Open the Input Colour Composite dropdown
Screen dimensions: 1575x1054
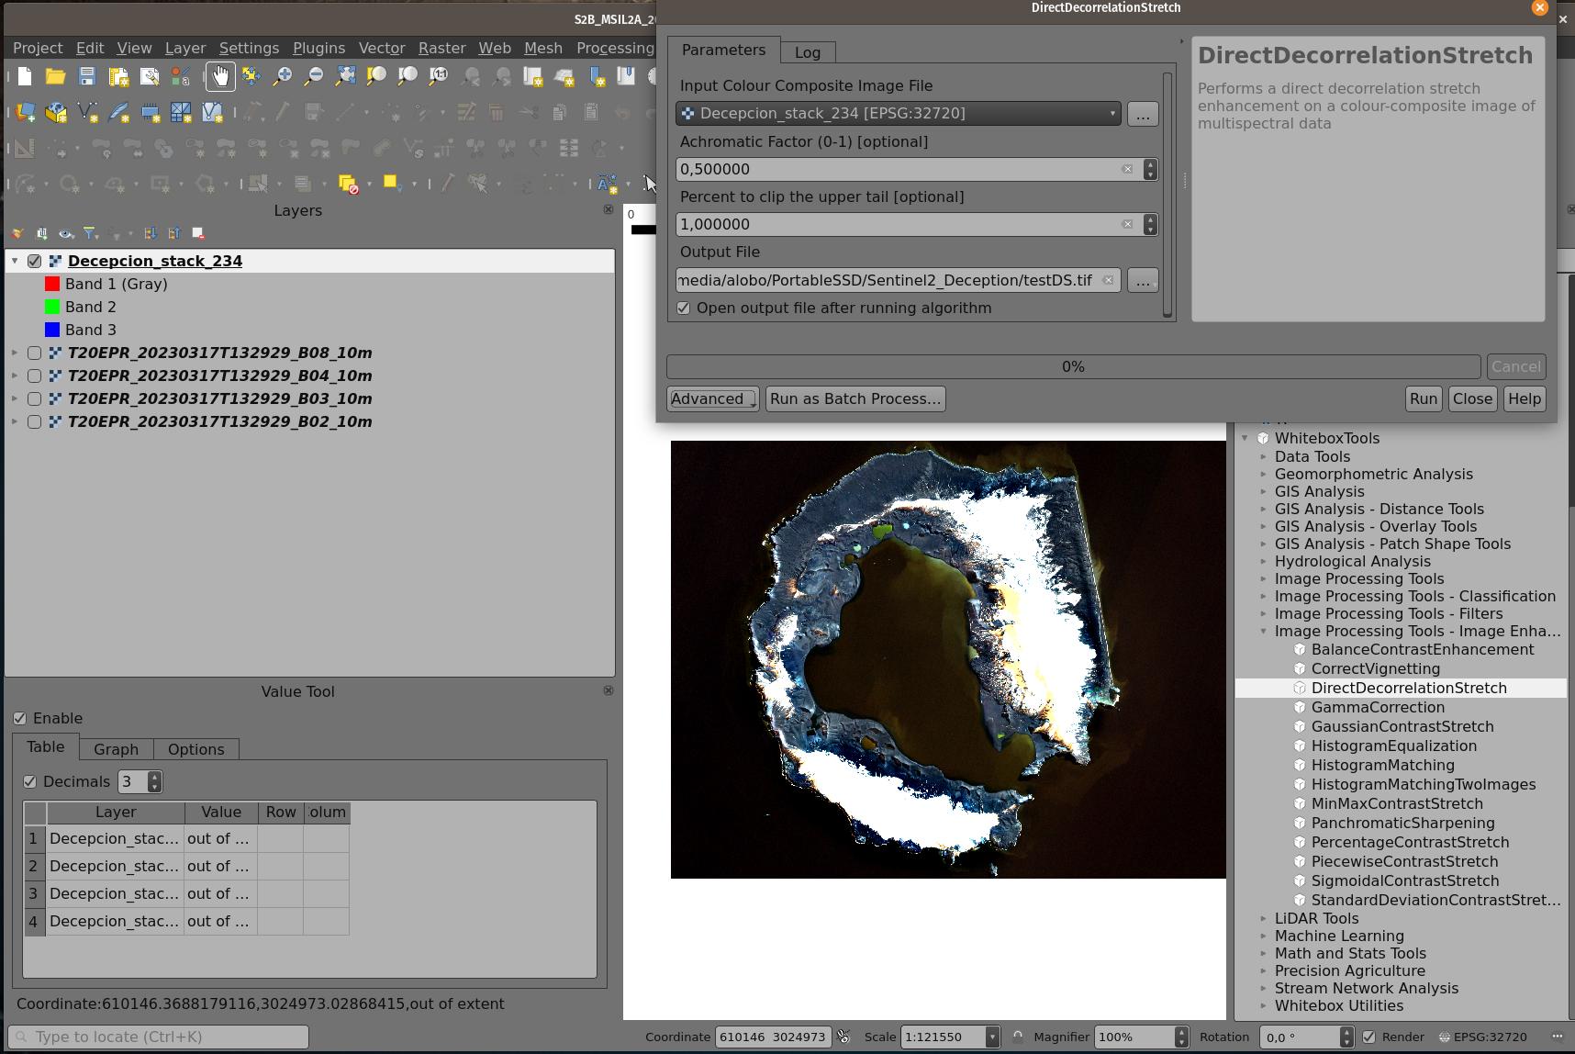click(1111, 113)
